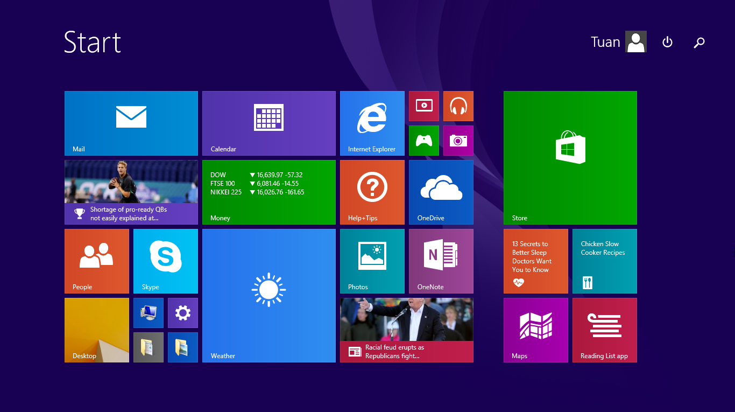
Task: Open News tile about Racial feud
Action: 407,330
